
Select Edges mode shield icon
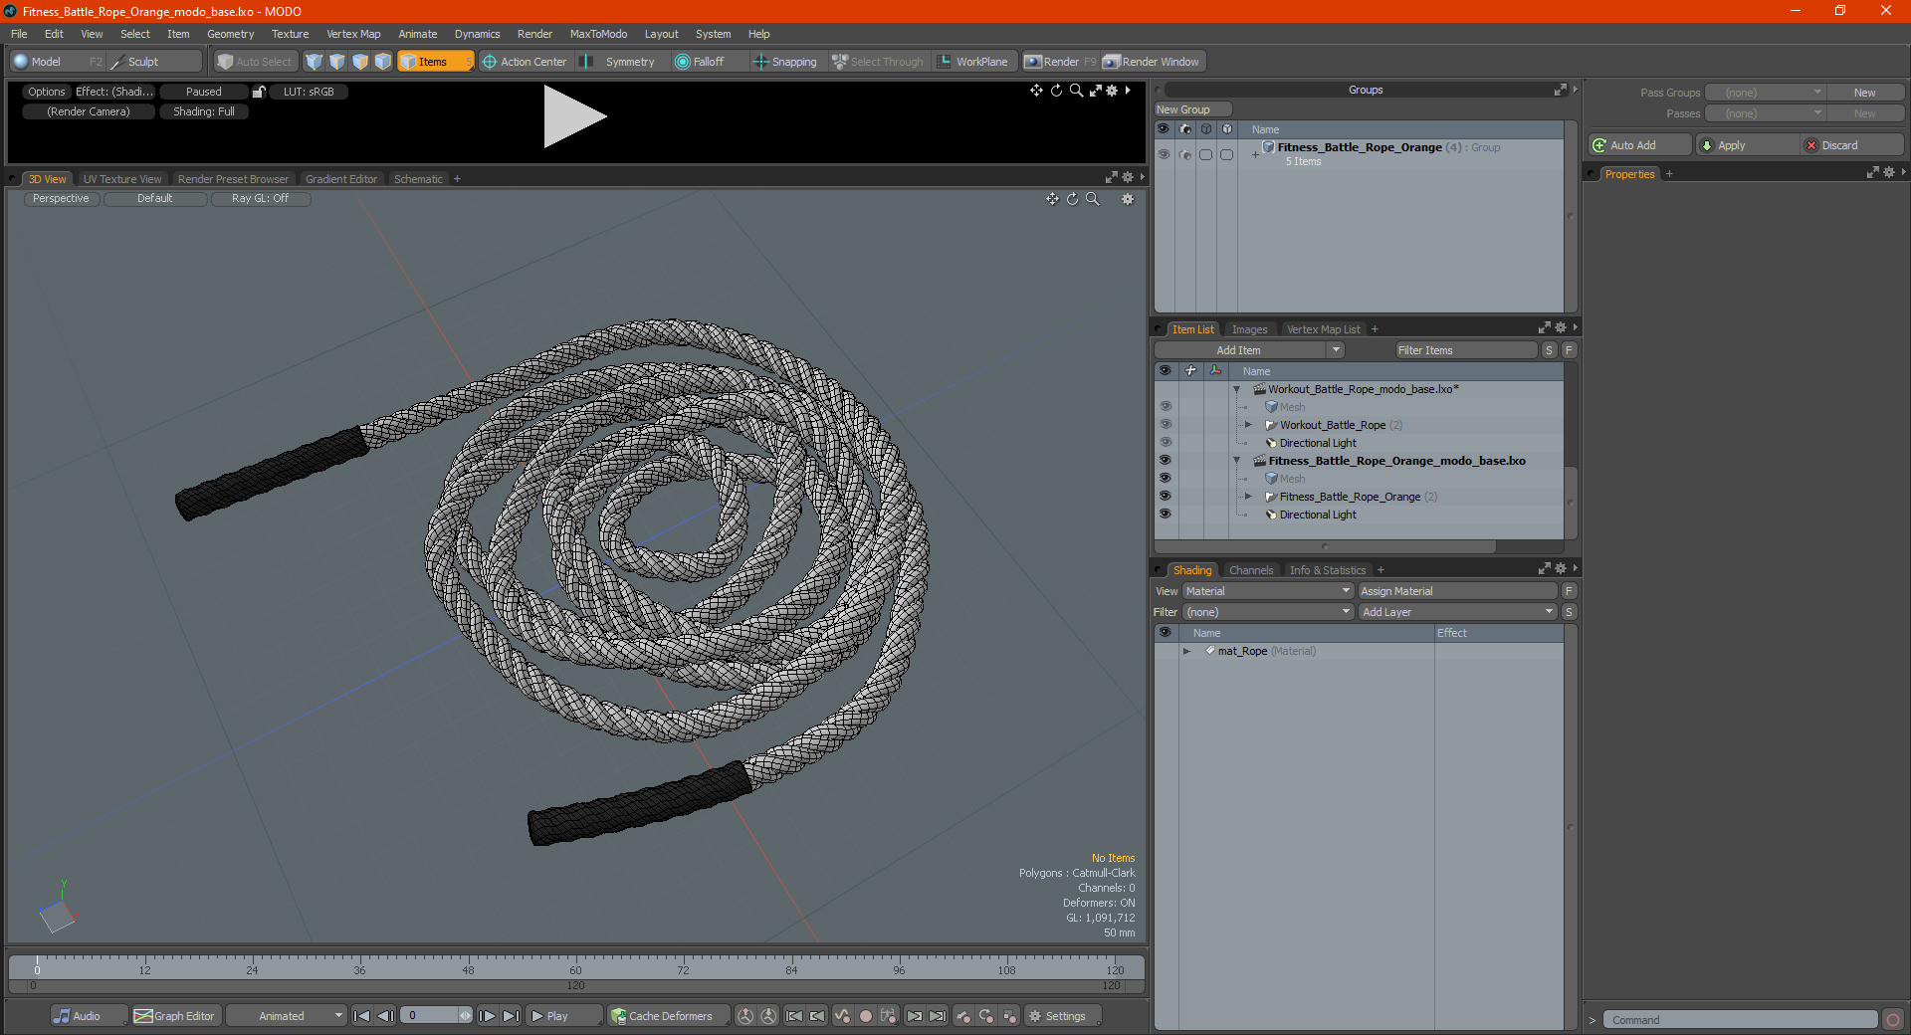pyautogui.click(x=337, y=62)
